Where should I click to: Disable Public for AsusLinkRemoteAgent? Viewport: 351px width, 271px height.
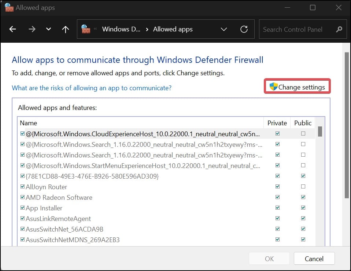coord(303,218)
